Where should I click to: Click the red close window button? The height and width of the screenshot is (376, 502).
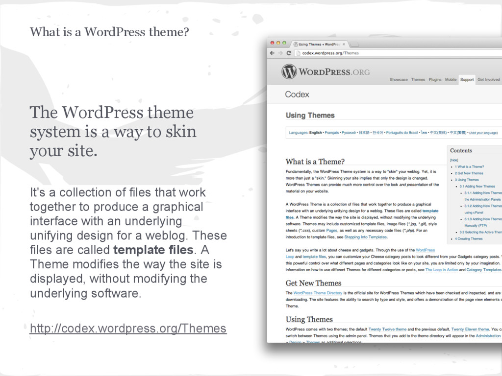click(x=273, y=43)
